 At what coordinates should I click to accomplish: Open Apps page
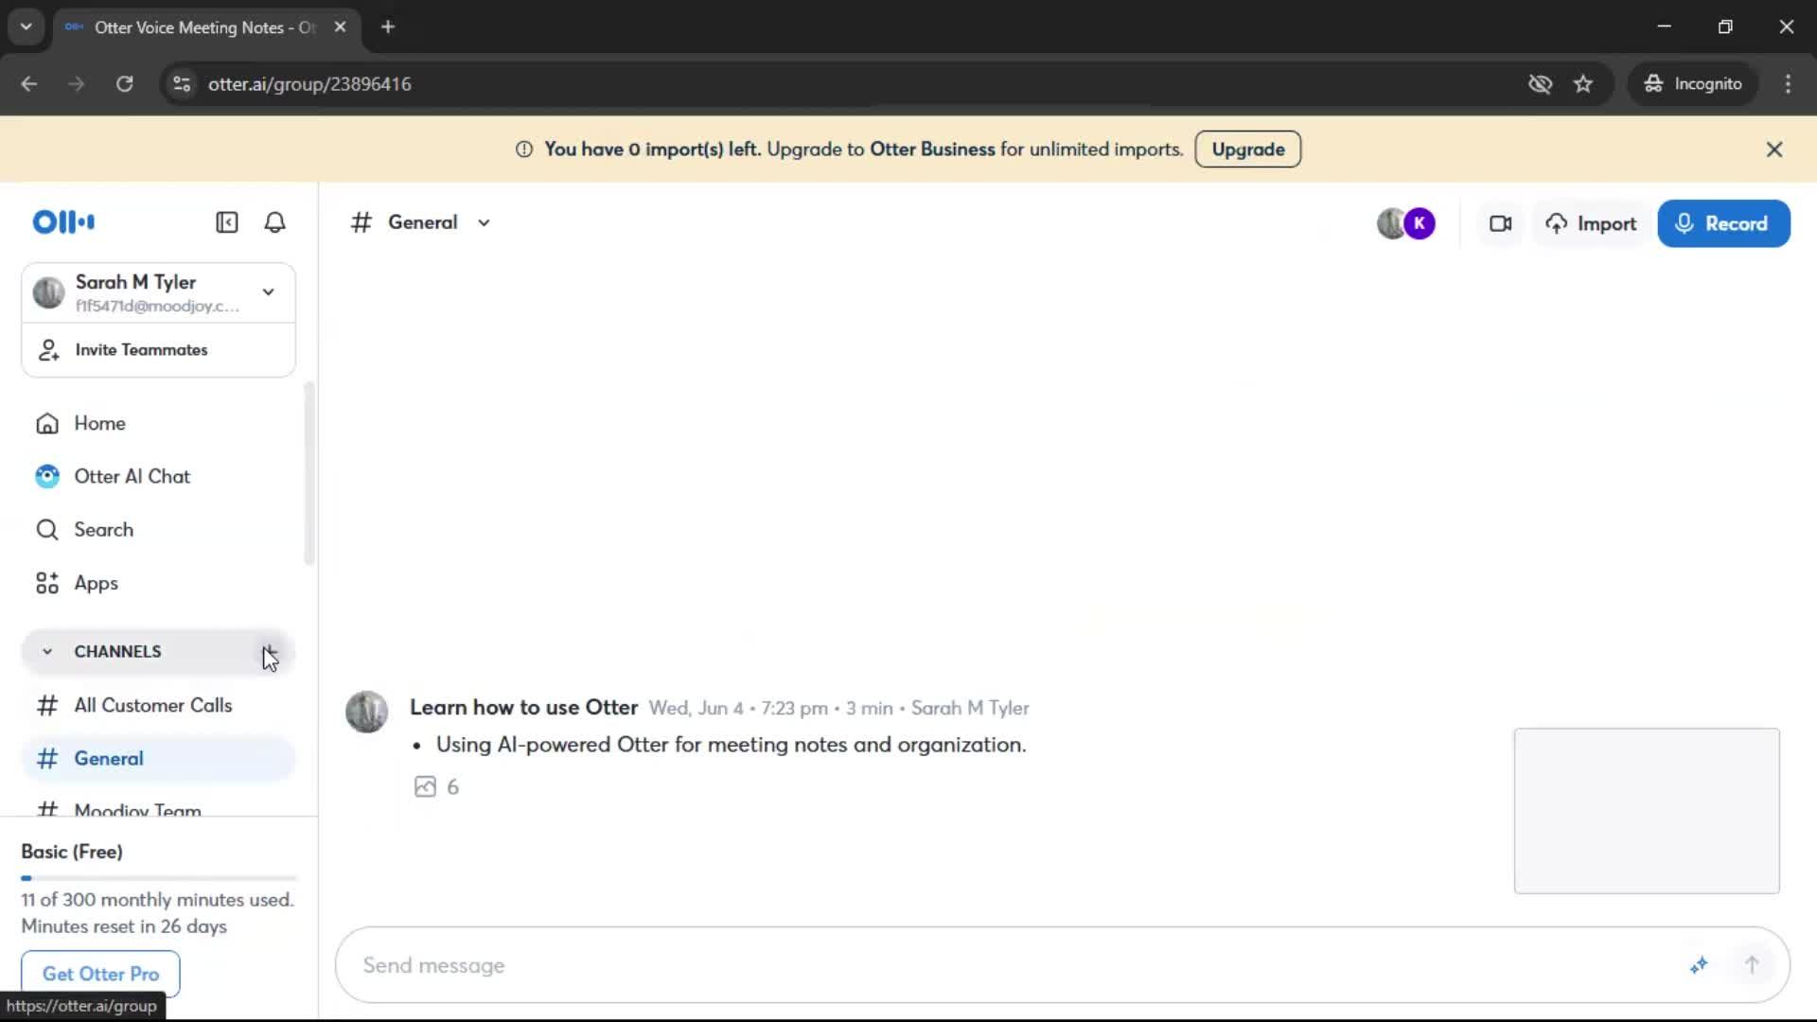point(158,583)
